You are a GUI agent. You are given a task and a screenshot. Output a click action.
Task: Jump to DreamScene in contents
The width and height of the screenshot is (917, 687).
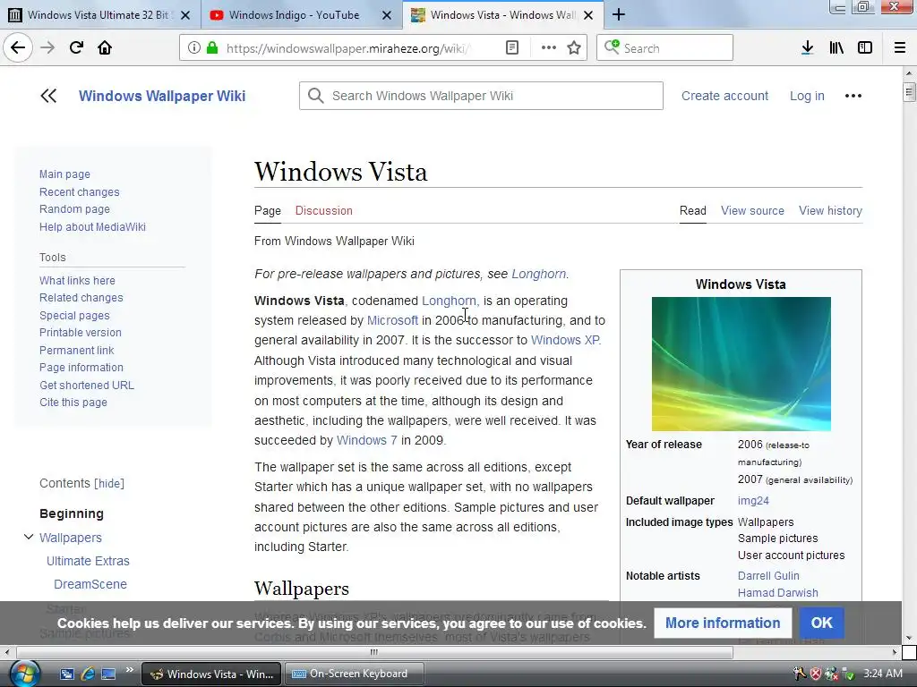[90, 583]
